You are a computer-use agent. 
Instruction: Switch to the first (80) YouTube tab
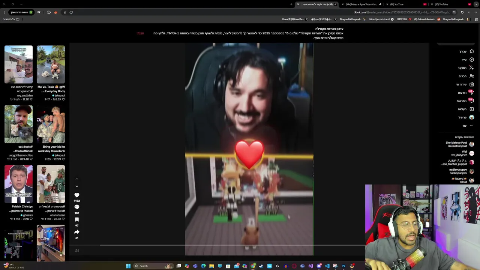tap(407, 4)
